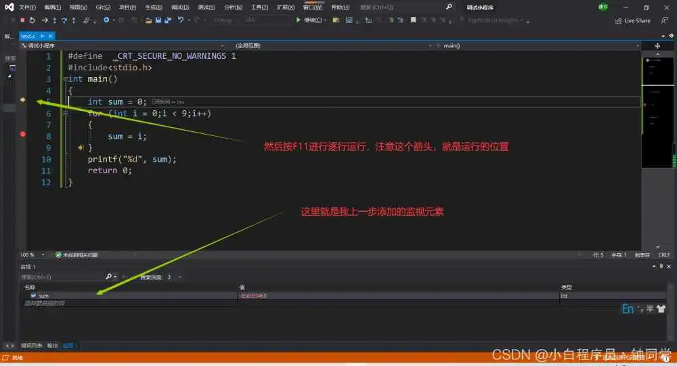Open the main() member dropdown
The height and width of the screenshot is (366, 677).
tap(637, 45)
